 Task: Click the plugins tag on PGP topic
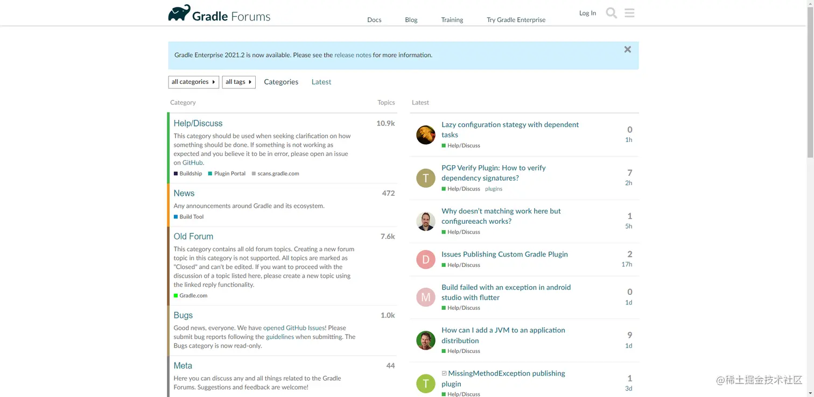(x=494, y=189)
